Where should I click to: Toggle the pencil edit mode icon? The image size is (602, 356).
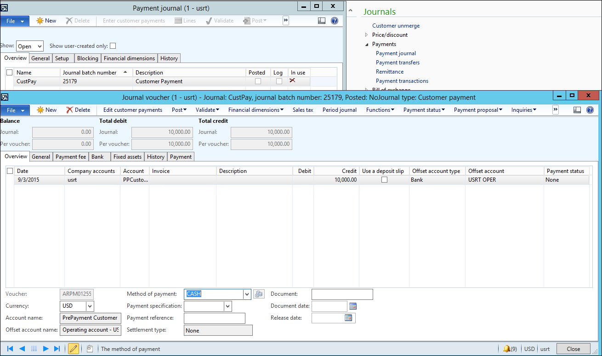click(x=73, y=349)
